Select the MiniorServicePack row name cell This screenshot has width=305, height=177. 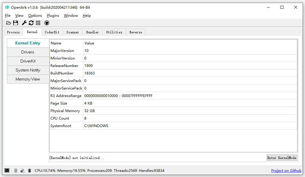pos(66,88)
